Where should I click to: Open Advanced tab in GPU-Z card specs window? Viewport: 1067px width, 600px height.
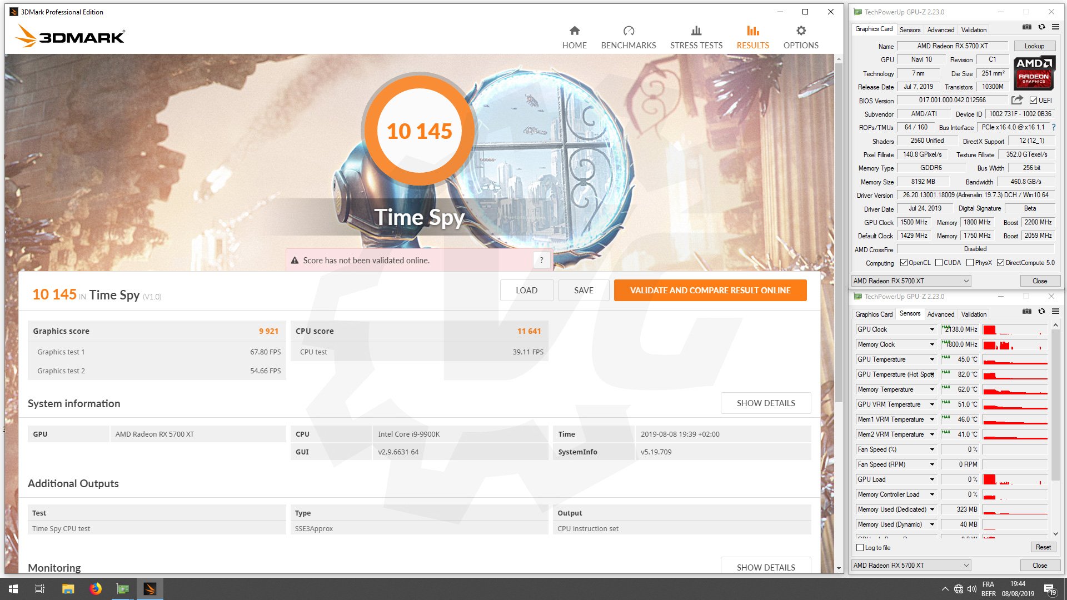pos(941,30)
